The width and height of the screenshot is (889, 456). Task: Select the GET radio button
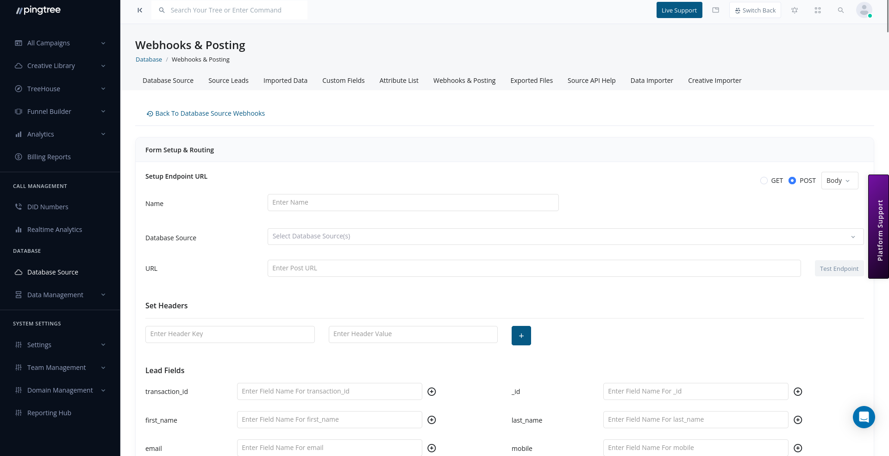coord(764,181)
